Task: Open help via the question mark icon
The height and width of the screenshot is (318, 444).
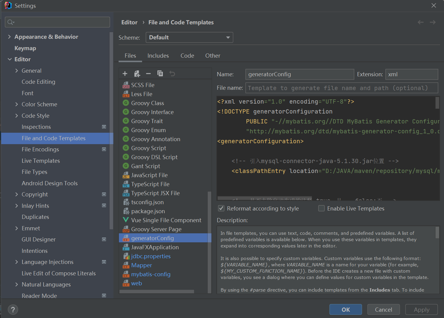Action: pyautogui.click(x=13, y=310)
